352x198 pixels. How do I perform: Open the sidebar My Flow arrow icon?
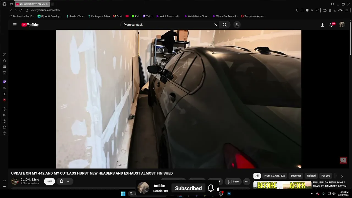4,115
